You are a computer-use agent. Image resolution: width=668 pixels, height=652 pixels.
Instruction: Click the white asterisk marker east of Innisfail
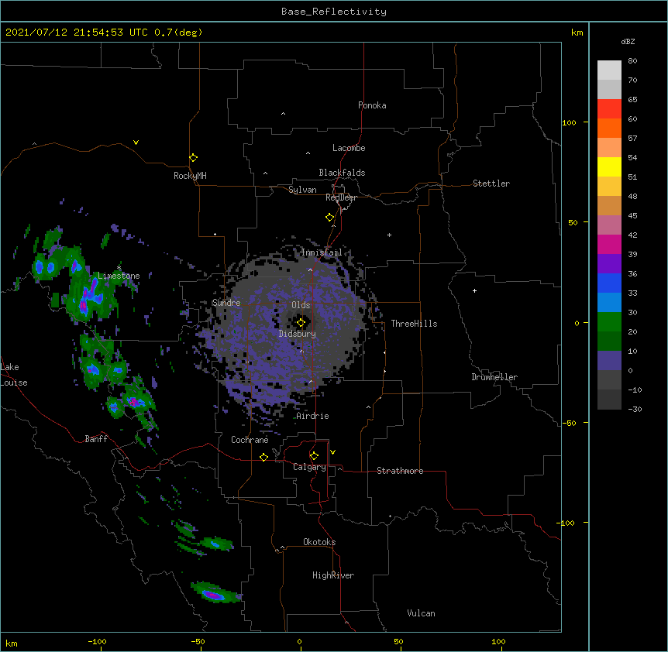pyautogui.click(x=389, y=235)
